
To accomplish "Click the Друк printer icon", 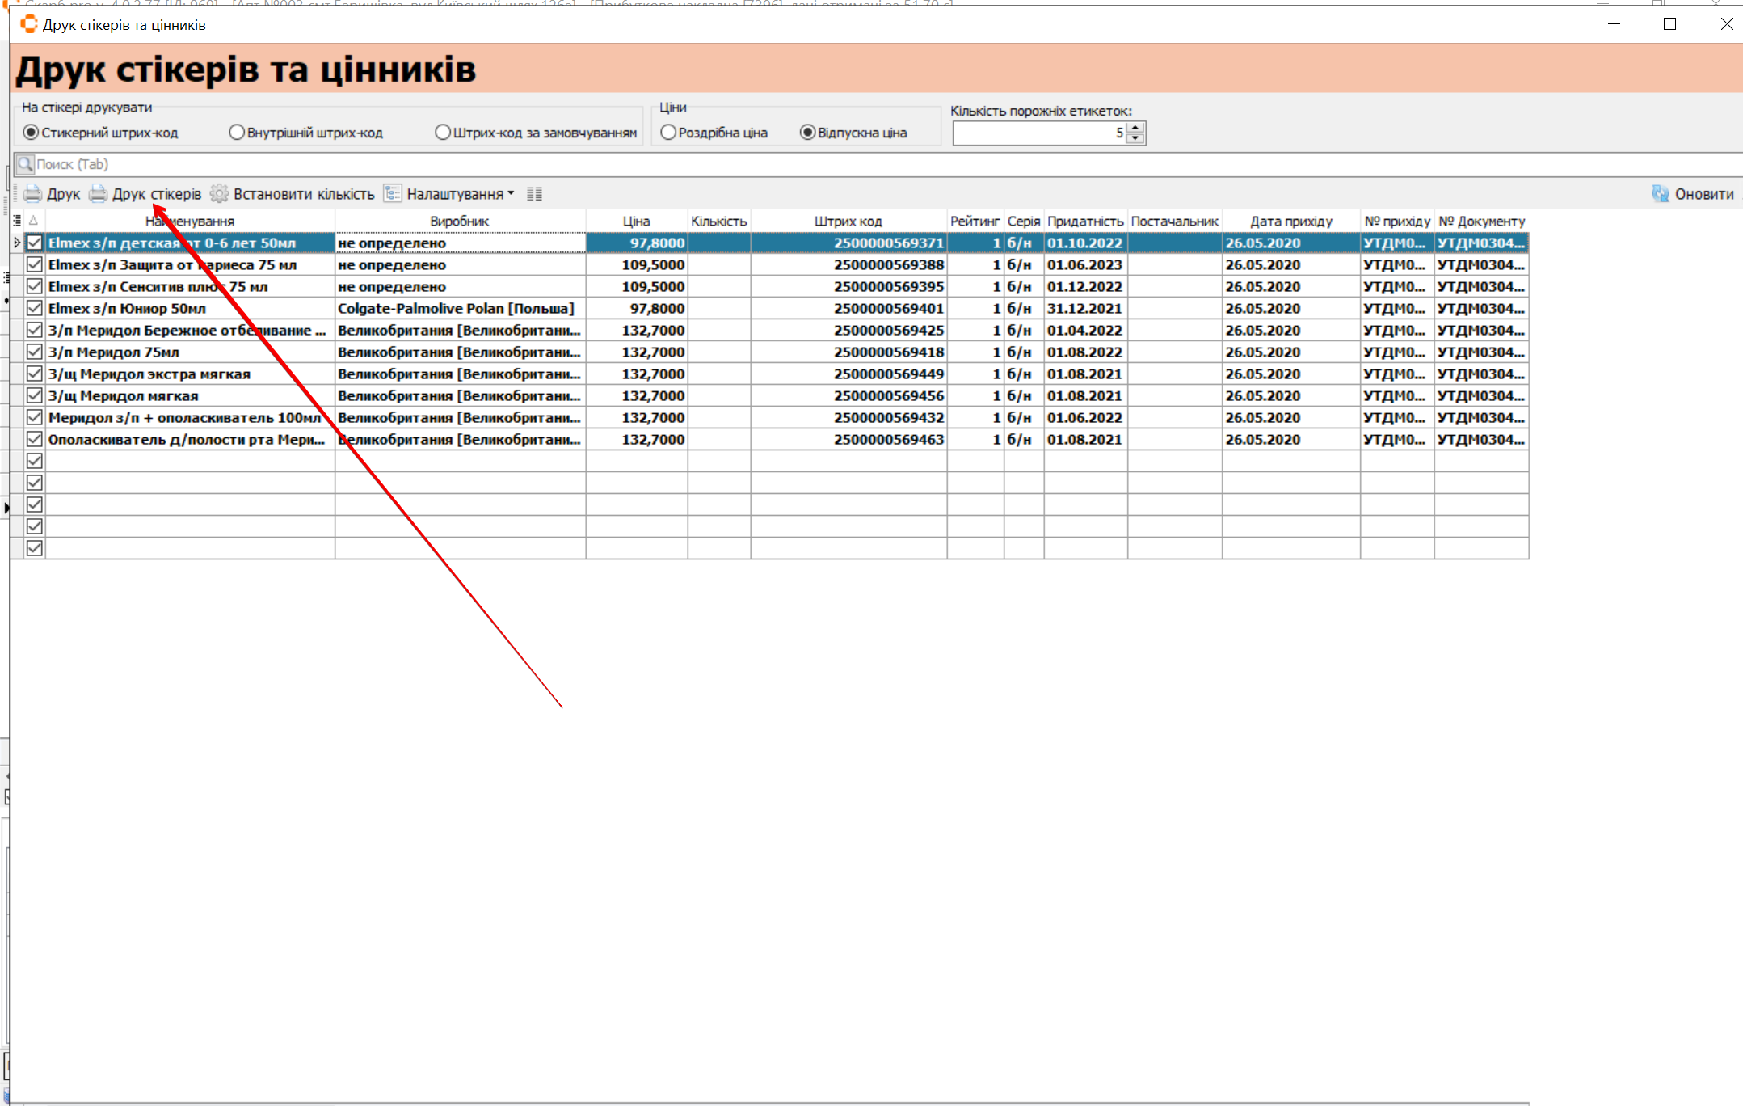I will (32, 194).
